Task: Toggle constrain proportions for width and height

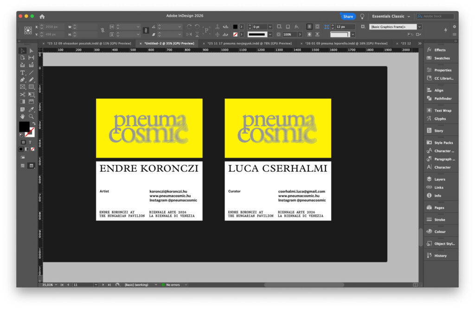Action: tap(103, 31)
